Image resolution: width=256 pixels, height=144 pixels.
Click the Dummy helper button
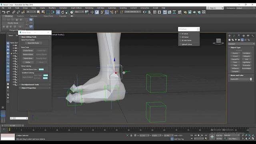click(235, 53)
